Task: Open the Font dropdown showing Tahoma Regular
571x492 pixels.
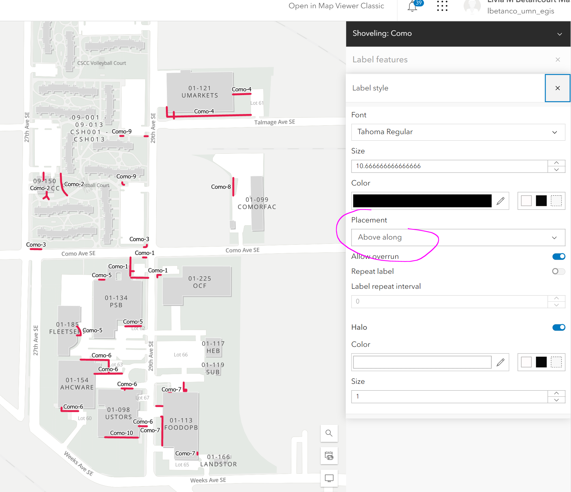Action: click(x=458, y=132)
